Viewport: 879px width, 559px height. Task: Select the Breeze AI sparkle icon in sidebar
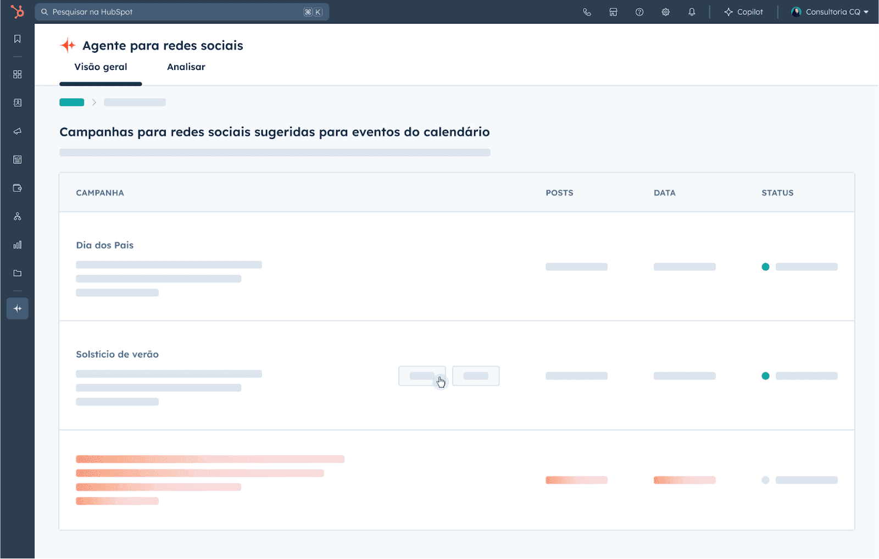(x=18, y=308)
